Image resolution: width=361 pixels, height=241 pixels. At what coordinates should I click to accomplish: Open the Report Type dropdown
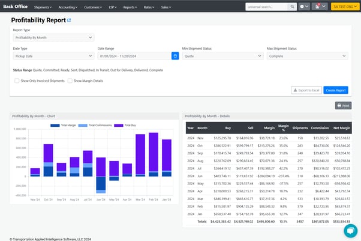(53, 37)
